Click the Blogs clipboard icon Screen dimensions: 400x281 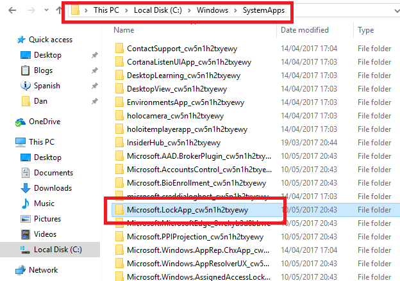[25, 70]
